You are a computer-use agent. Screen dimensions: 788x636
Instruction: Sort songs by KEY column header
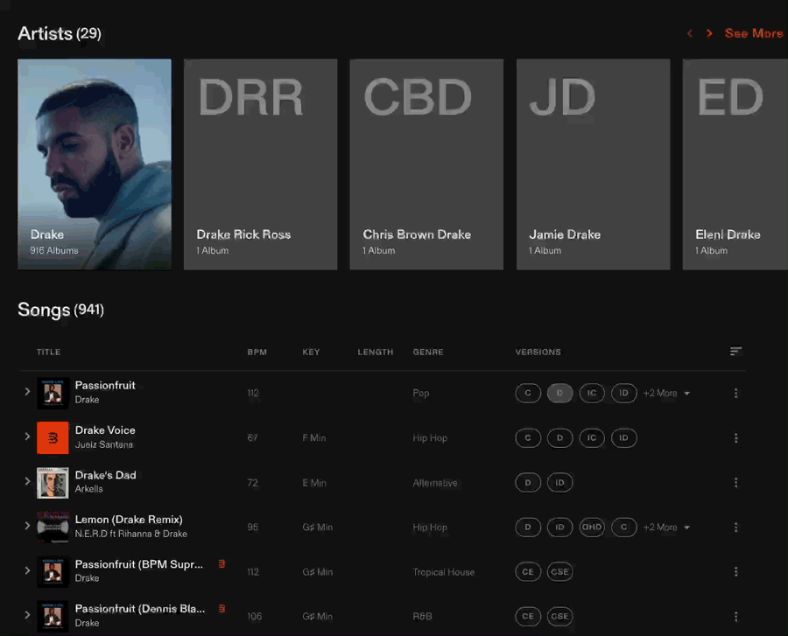pos(311,352)
